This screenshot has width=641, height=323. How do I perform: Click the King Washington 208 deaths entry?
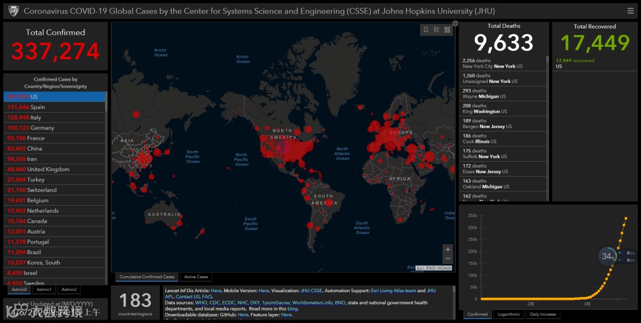point(503,108)
